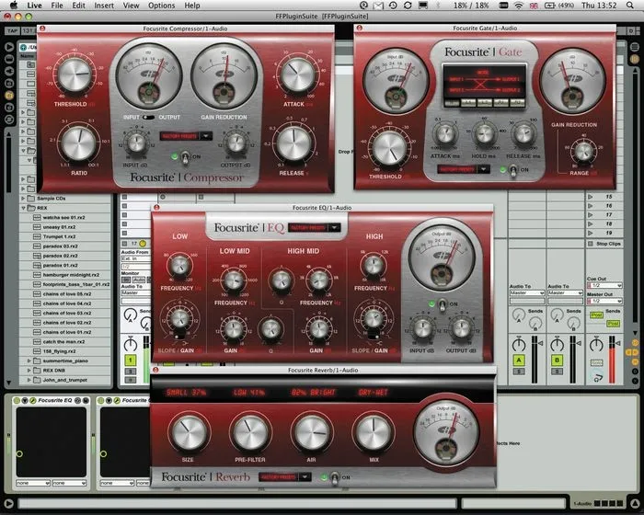Click the EQ Input dB knob

(422, 327)
